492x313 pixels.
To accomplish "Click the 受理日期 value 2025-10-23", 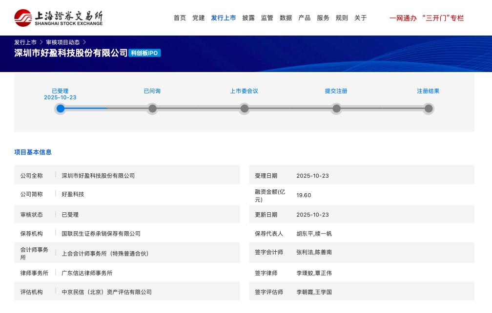I will click(x=312, y=176).
